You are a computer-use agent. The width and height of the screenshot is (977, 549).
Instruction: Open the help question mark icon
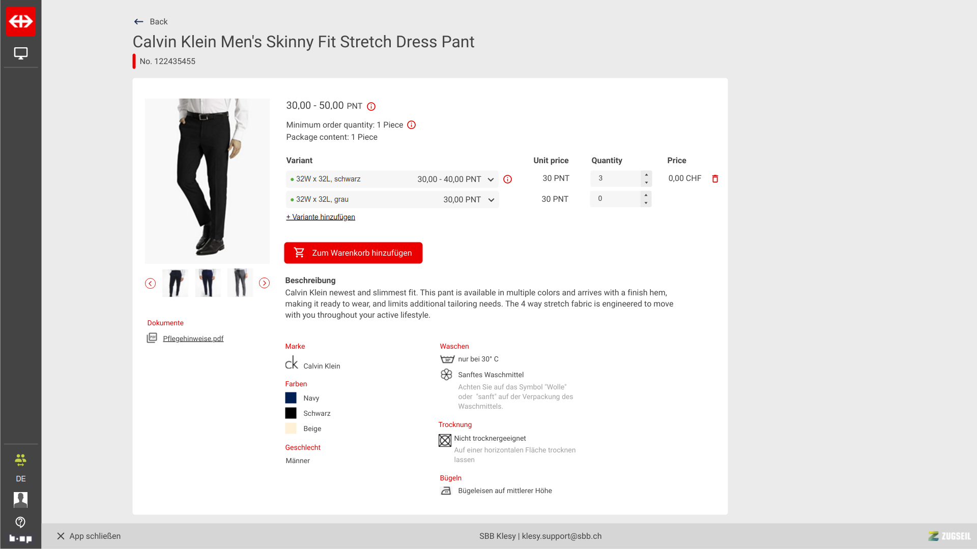tap(20, 522)
